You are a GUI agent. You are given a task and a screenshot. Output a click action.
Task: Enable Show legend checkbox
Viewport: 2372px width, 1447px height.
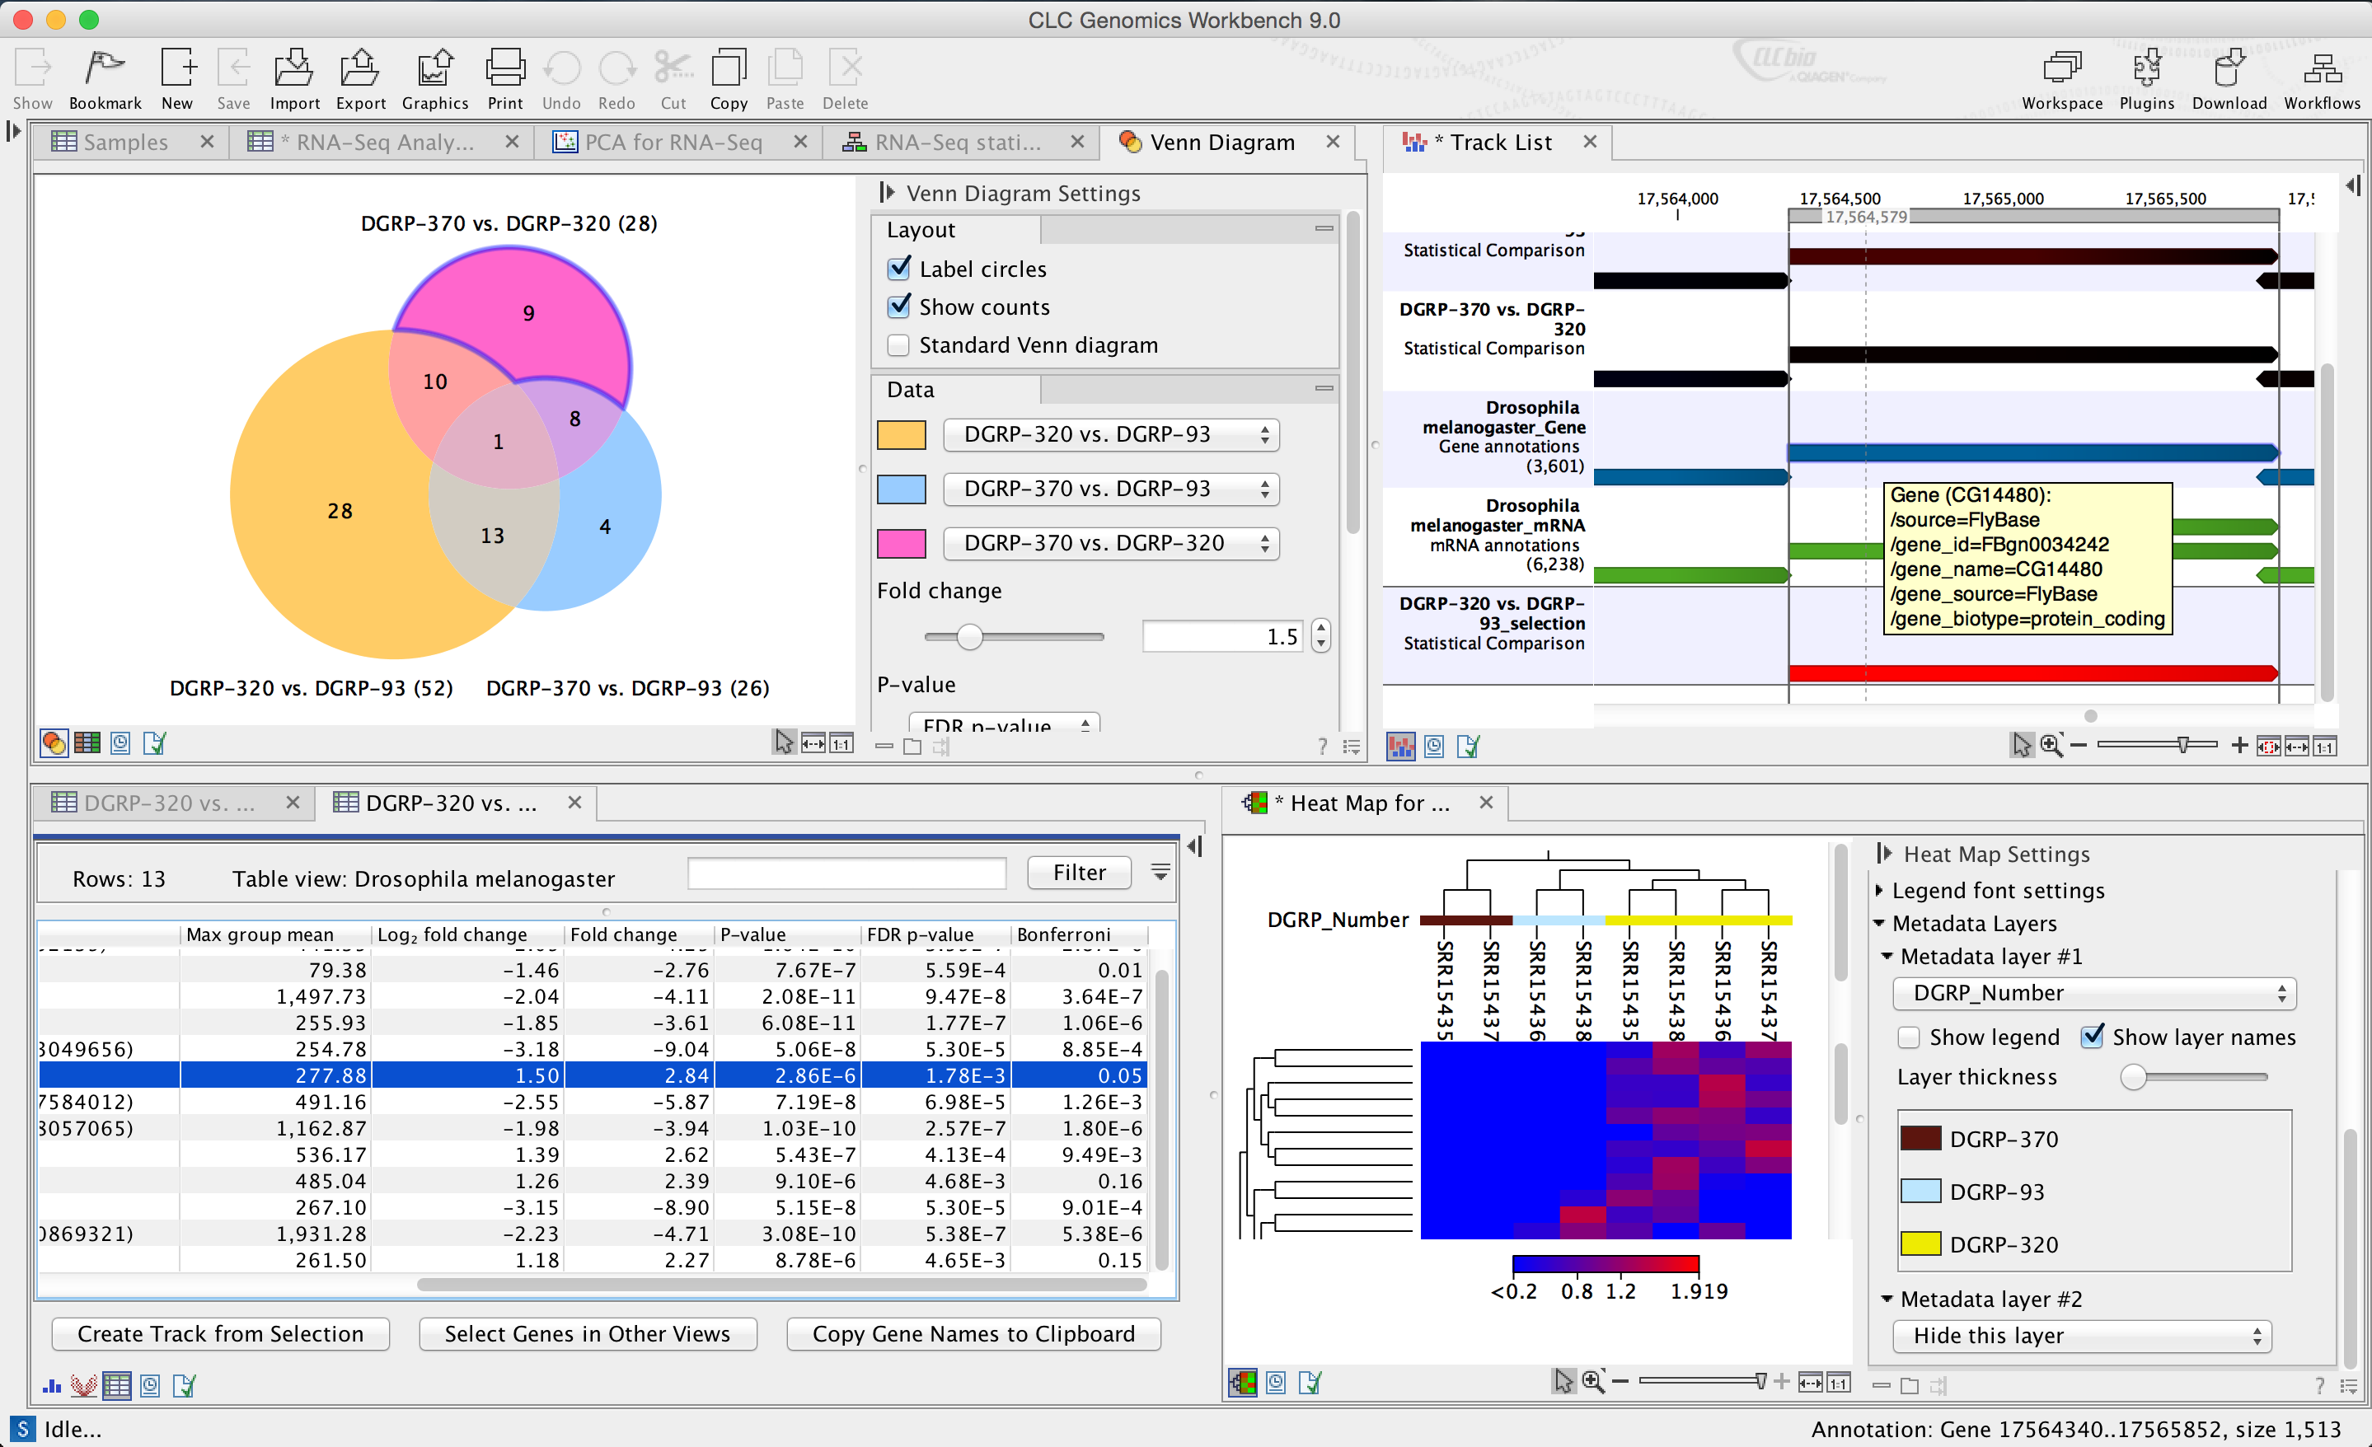[1908, 1037]
